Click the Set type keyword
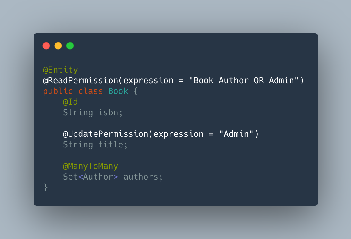Screen dimensions: 351x239 pyautogui.click(x=70, y=177)
